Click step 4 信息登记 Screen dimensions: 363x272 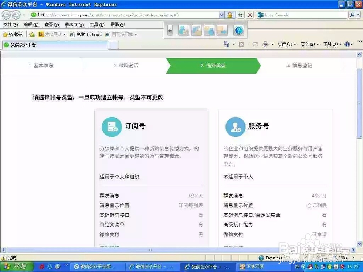pyautogui.click(x=299, y=66)
